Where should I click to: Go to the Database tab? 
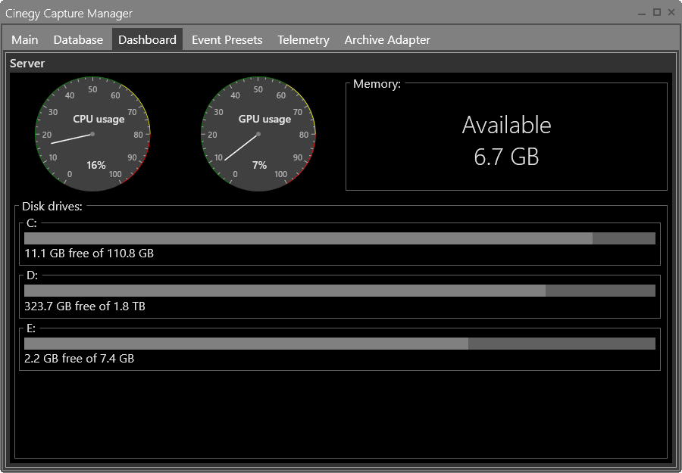78,39
